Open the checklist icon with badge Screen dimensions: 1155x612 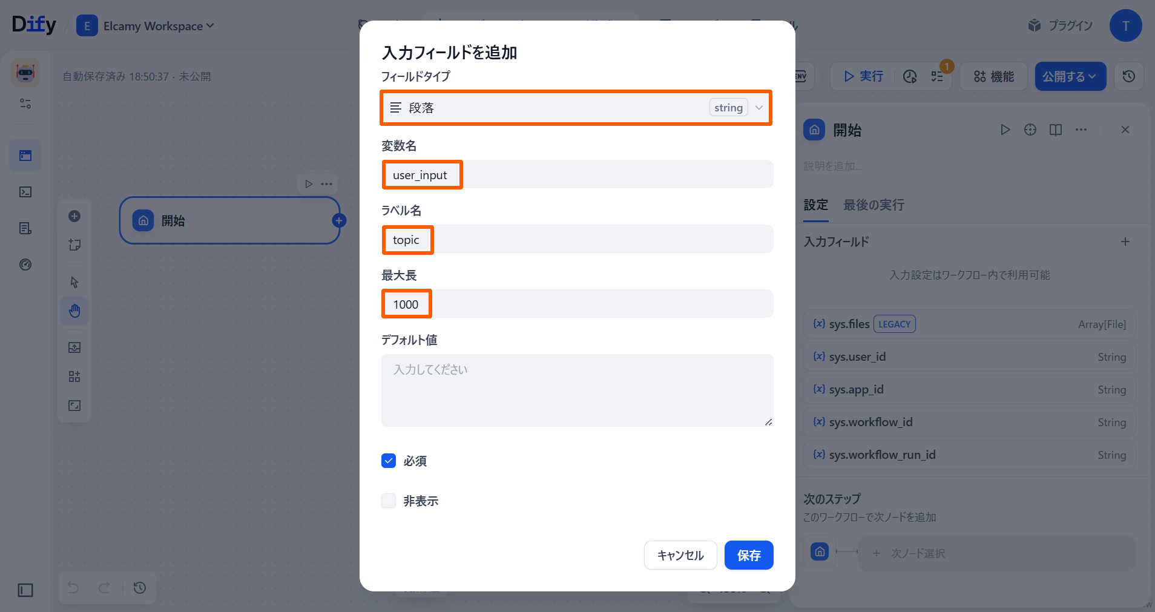(x=937, y=76)
